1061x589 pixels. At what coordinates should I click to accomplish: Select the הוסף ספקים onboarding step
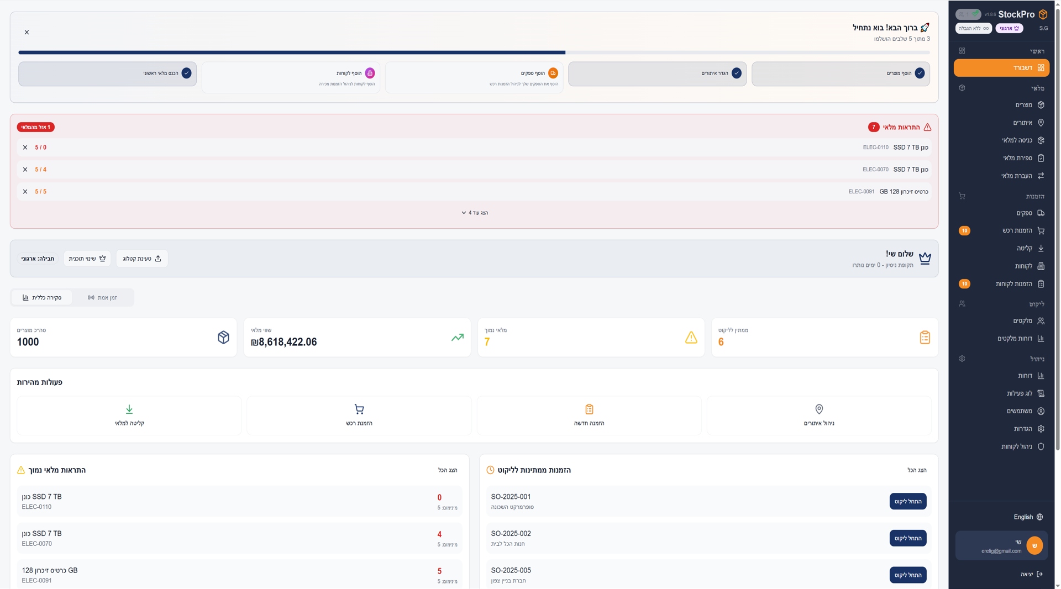coord(474,77)
